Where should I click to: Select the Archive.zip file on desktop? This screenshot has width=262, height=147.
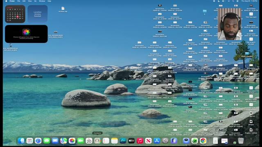(63, 9)
